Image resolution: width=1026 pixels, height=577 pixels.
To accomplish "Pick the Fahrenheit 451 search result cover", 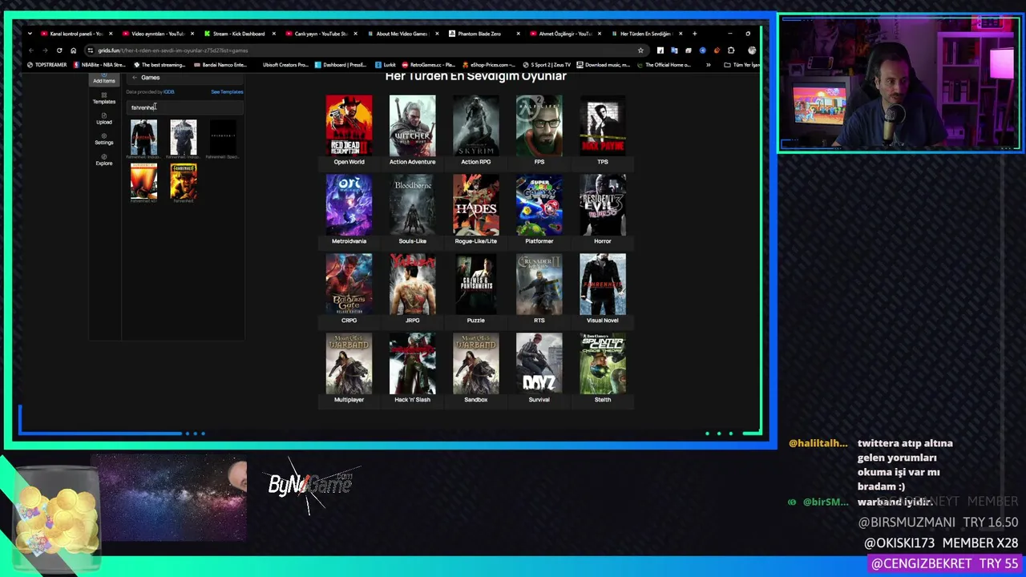I will (144, 181).
